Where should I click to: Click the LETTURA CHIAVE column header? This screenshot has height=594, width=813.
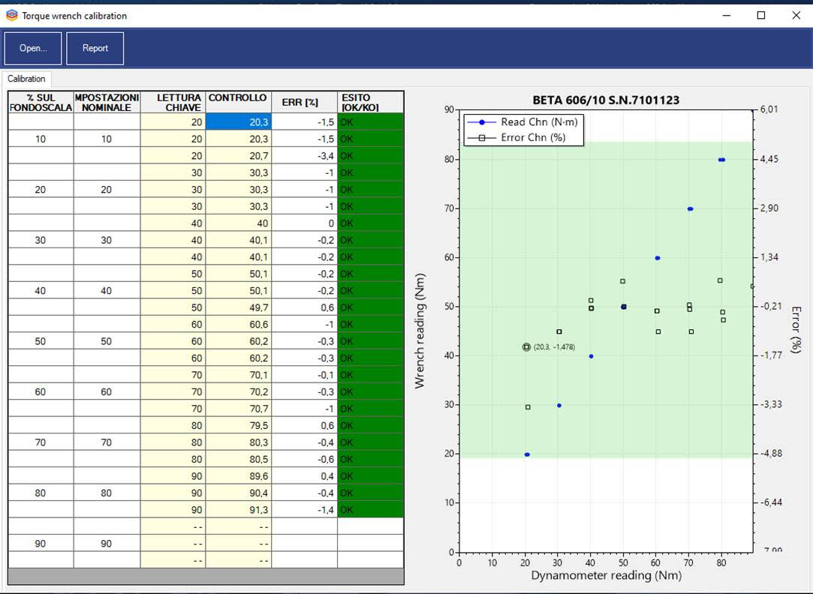[x=173, y=102]
